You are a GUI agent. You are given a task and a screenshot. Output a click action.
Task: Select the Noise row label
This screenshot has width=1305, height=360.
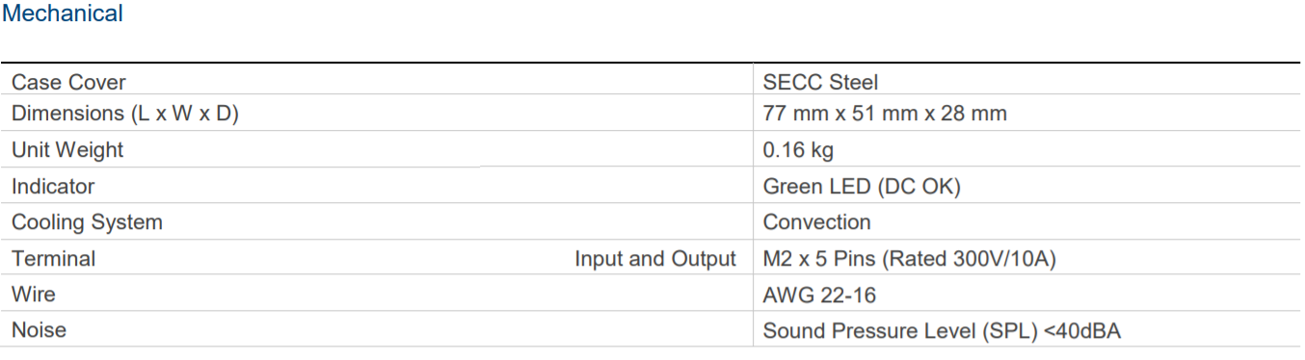click(39, 330)
